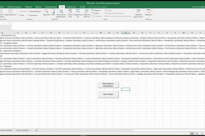The height and width of the screenshot is (136, 205).
Task: Open Freeze Panes (Закрепить области) dropdown
Action: click(x=87, y=13)
